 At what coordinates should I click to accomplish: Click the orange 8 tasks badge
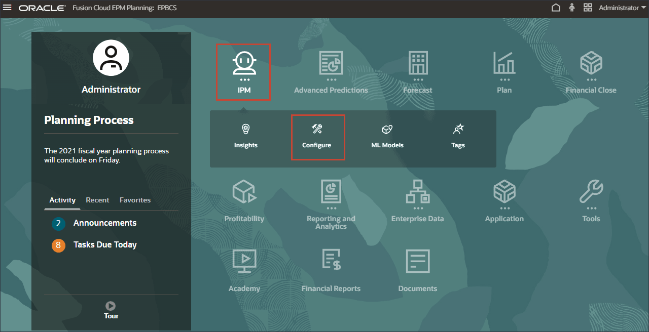[58, 245]
